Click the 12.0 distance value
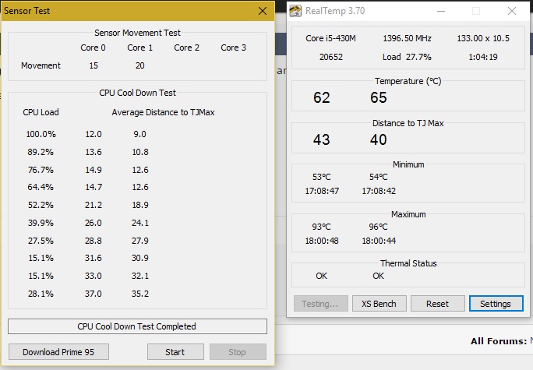This screenshot has height=370, width=533. (94, 134)
